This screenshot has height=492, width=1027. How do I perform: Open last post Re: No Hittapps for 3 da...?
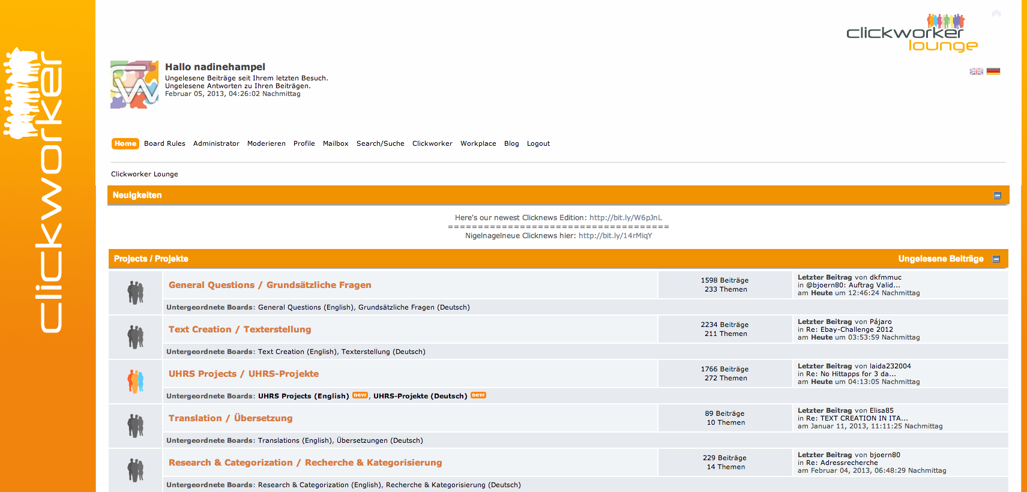(x=851, y=374)
